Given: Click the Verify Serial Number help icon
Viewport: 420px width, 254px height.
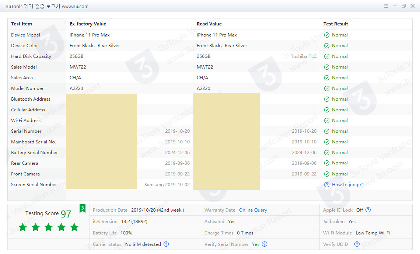Looking at the screenshot, I should coord(265,244).
